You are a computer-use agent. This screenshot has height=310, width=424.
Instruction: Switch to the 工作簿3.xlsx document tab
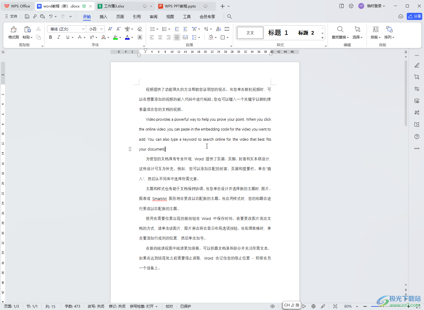(125, 6)
